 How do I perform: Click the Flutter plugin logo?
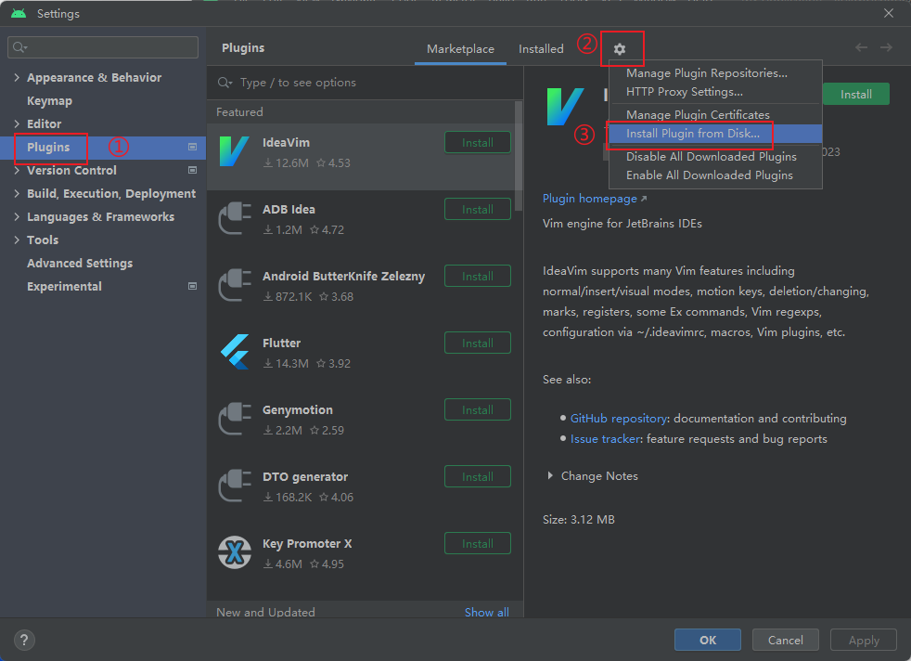coord(235,352)
